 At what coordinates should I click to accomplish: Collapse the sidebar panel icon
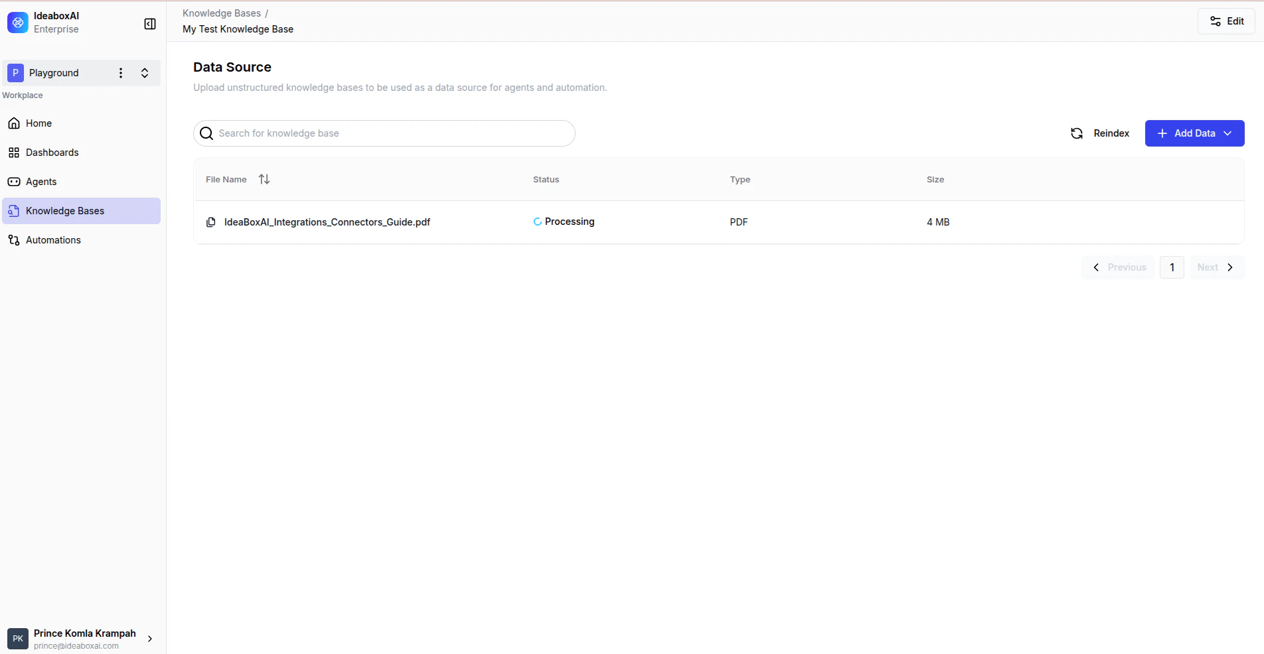tap(150, 24)
